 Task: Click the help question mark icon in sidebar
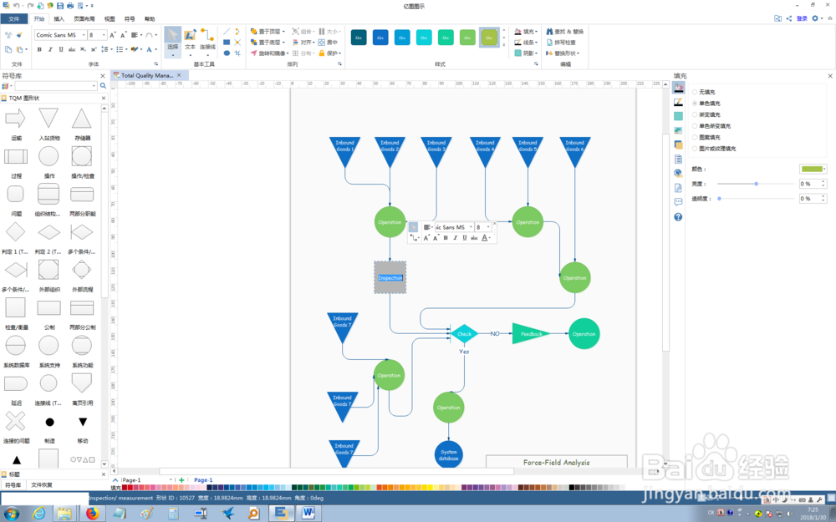[x=678, y=217]
